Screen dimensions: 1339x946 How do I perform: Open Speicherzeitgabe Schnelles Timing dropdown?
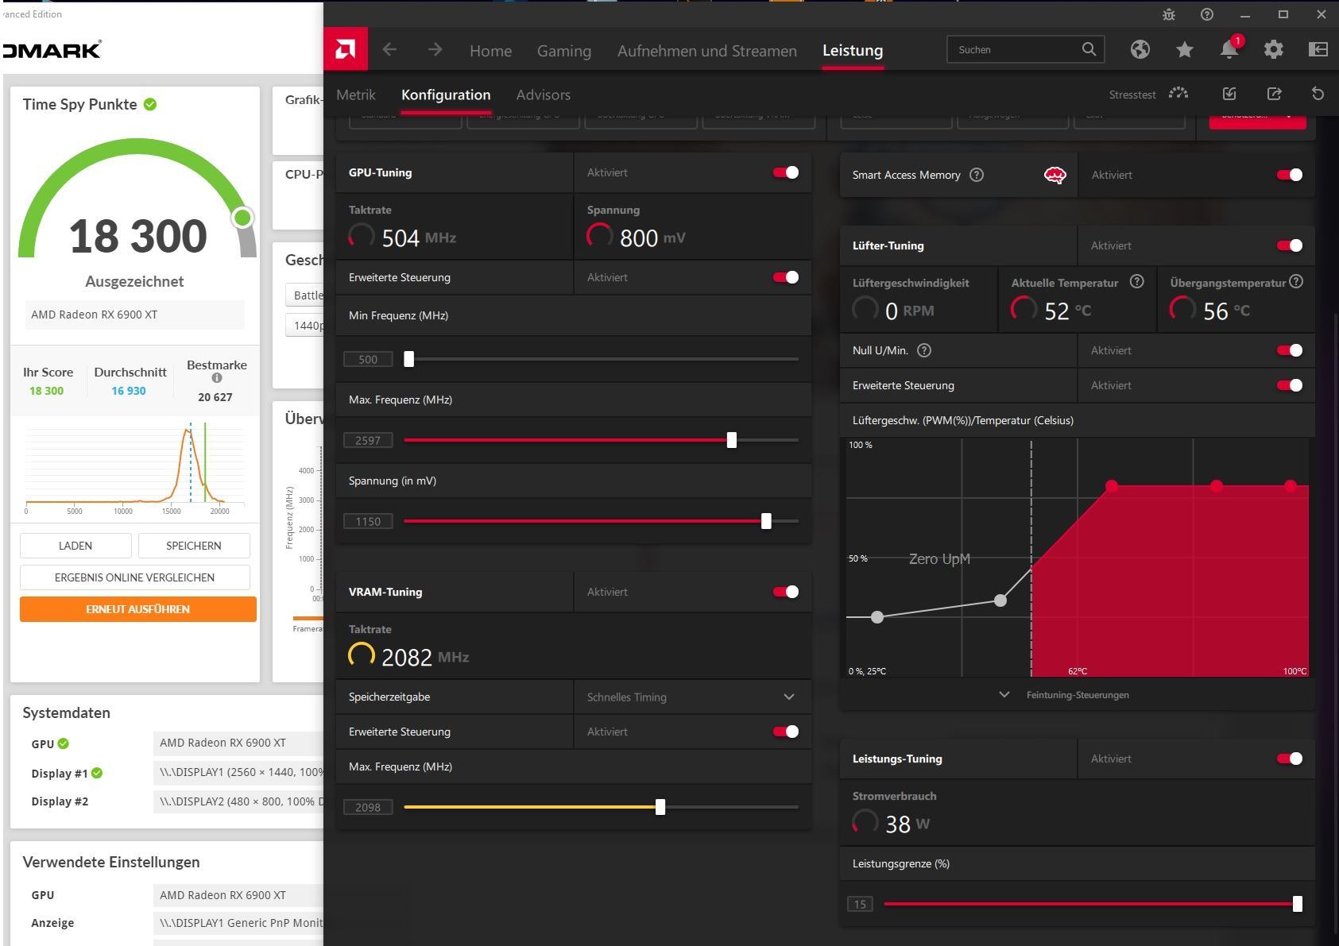click(692, 697)
